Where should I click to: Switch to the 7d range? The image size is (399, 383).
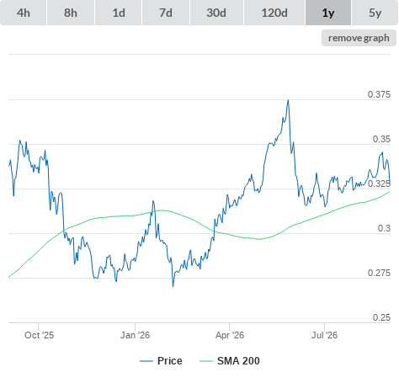(x=166, y=13)
